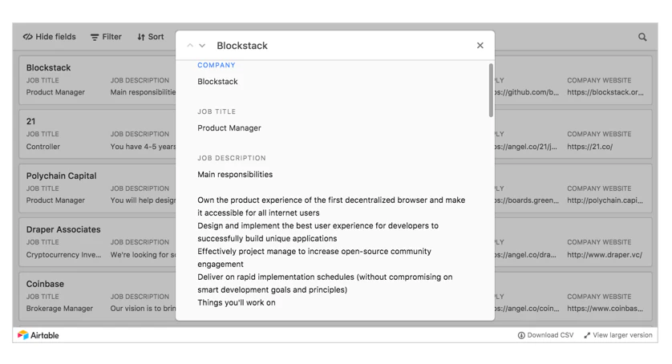Click the angel.co/21/j... apply link
Viewport: 672px width, 364px height.
coord(526,147)
